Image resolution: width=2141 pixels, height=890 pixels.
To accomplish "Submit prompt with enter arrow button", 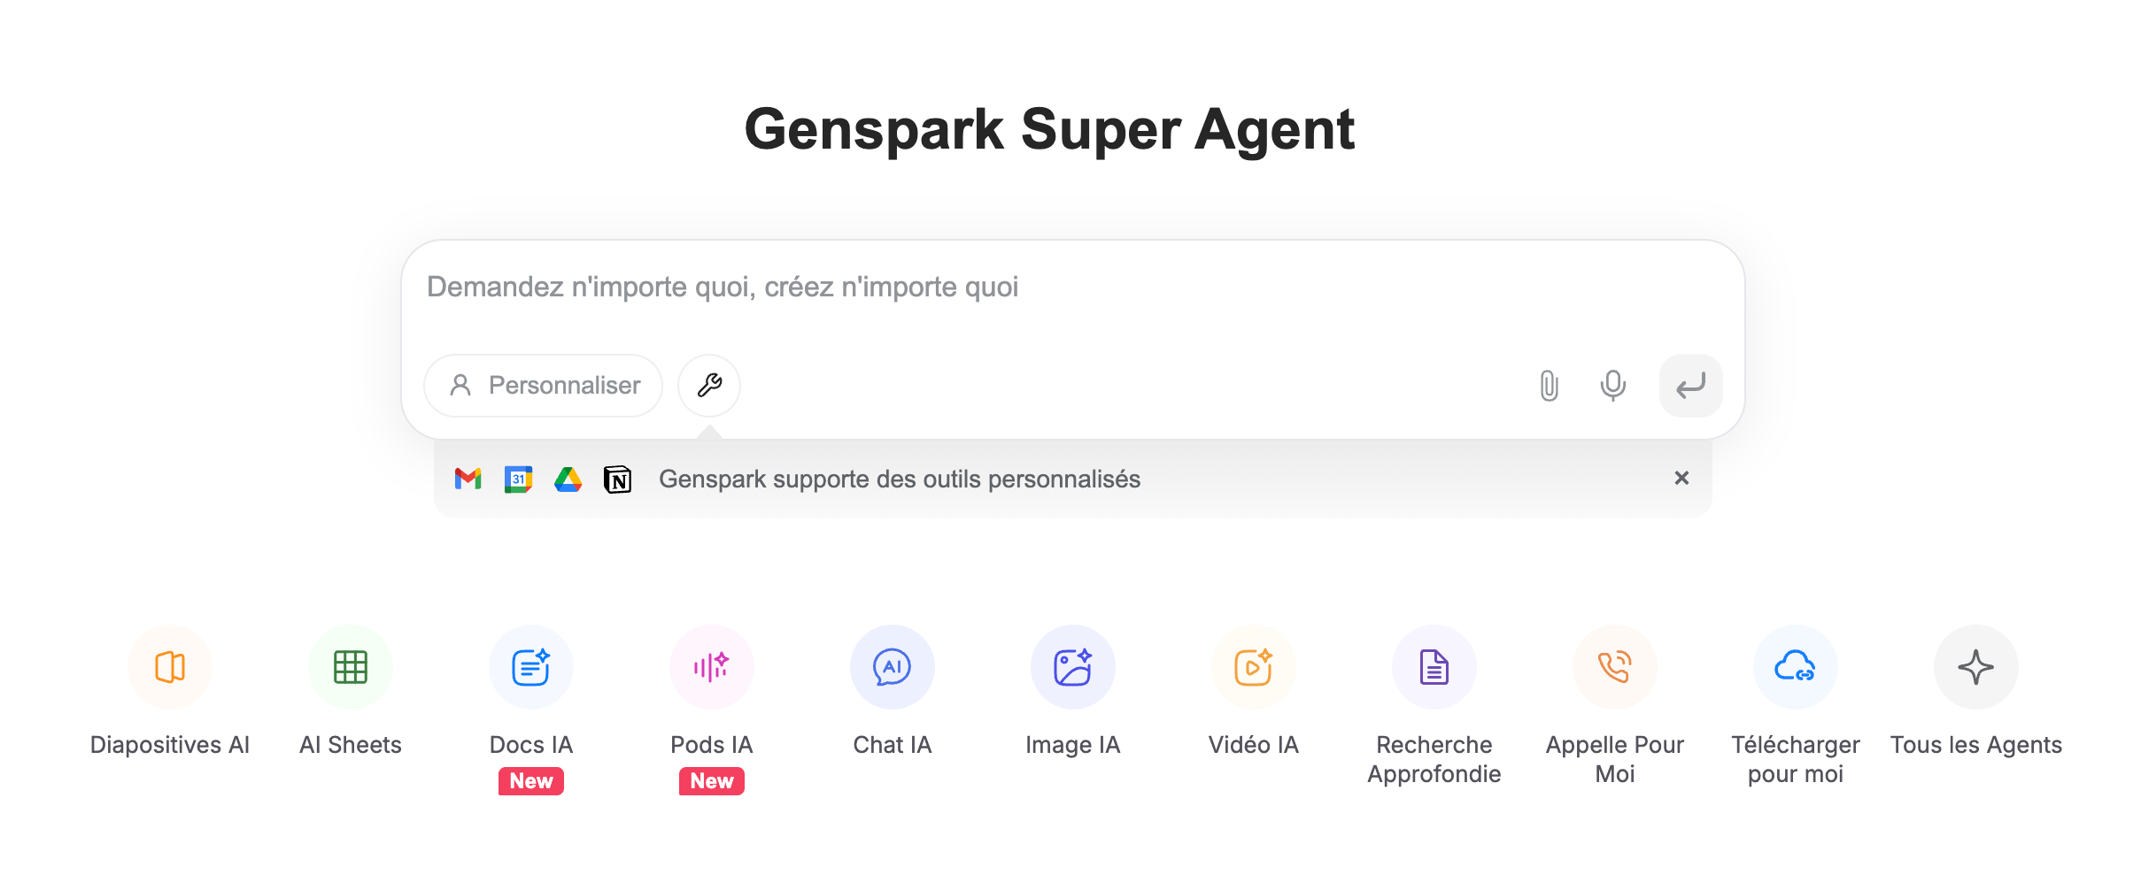I will [x=1691, y=386].
